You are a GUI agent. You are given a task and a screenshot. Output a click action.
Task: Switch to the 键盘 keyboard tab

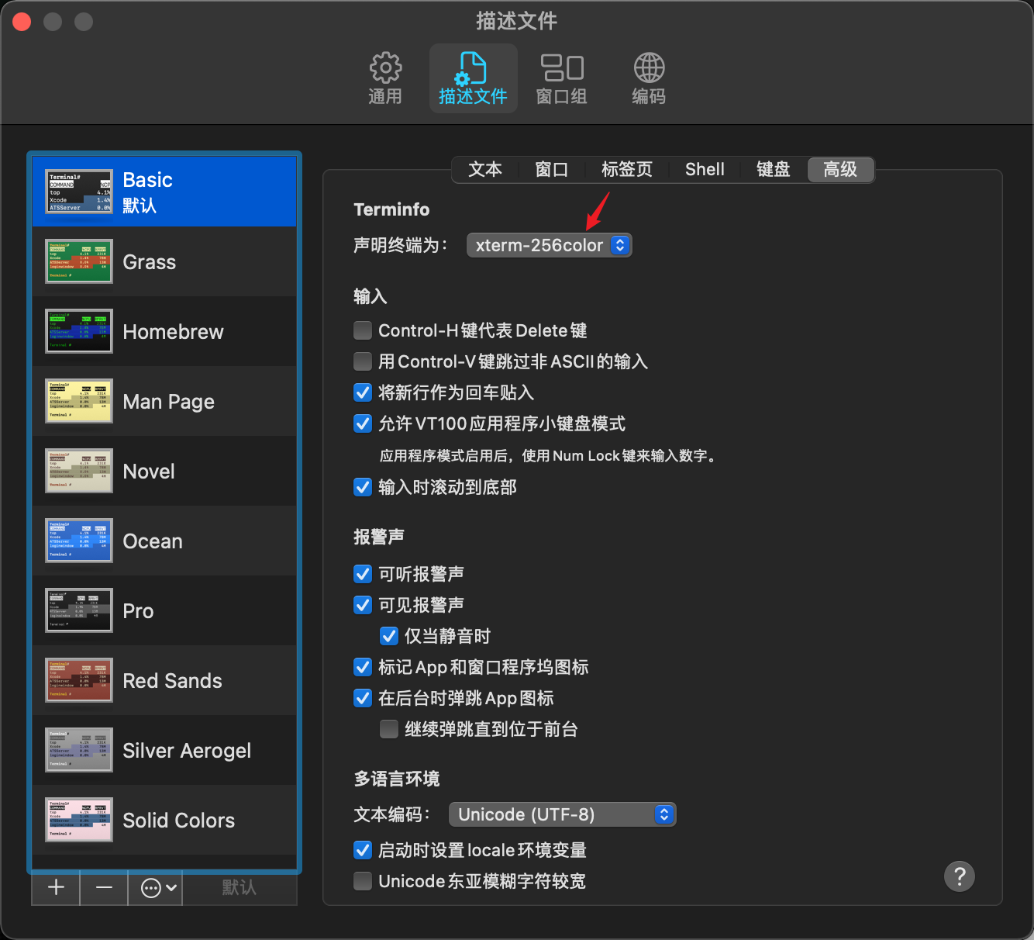pos(773,170)
